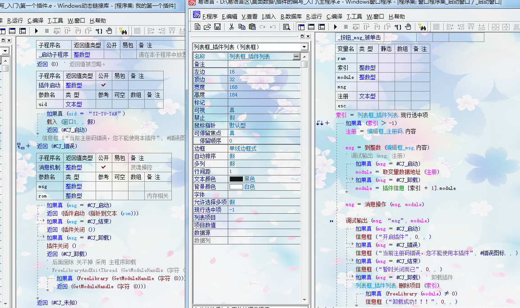Click Copy icon in main program toolbar
Screen dimensions: 520x308
point(242,27)
